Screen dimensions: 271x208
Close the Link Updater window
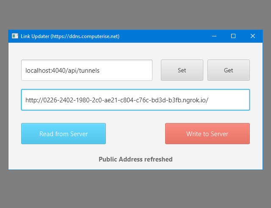tap(253, 36)
